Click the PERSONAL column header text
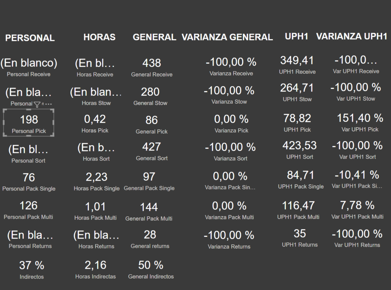 (30, 38)
